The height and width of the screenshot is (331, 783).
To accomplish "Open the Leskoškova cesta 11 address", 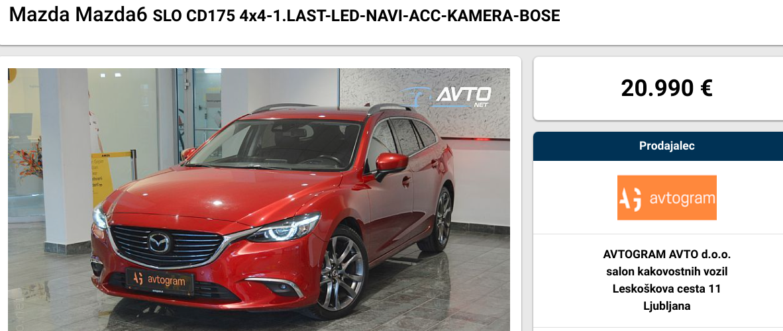I will [x=666, y=289].
